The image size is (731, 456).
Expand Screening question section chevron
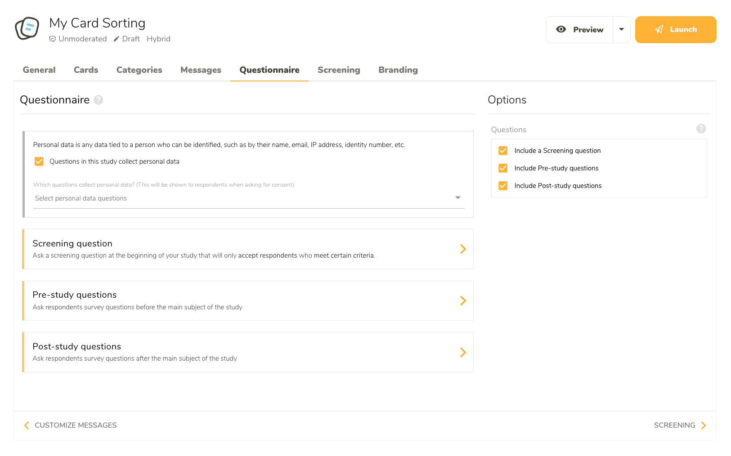point(463,249)
